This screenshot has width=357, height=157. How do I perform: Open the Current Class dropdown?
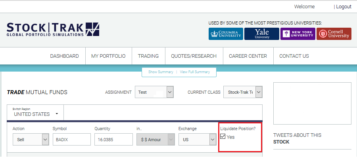point(243,92)
